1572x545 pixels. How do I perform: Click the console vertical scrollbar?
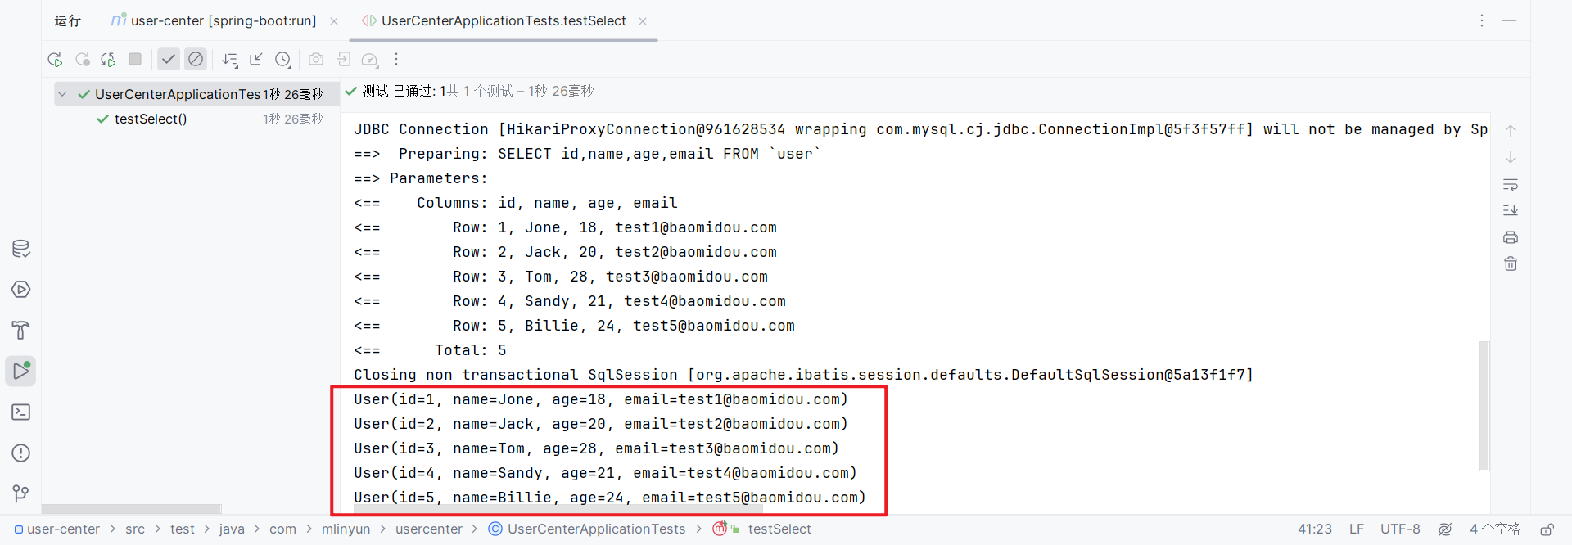click(1484, 406)
